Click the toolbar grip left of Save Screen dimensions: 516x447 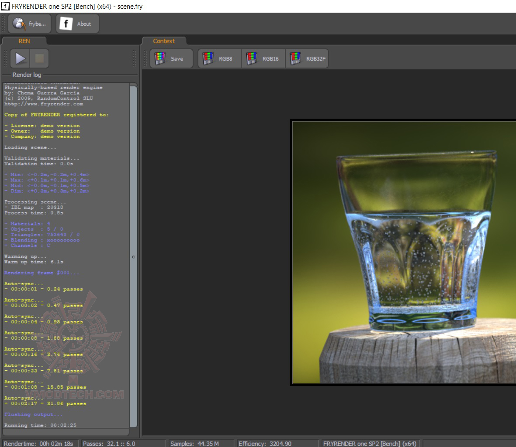(x=146, y=58)
